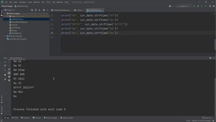Image resolution: width=216 pixels, height=122 pixels.
Task: Print the Run console output
Action: [9, 77]
